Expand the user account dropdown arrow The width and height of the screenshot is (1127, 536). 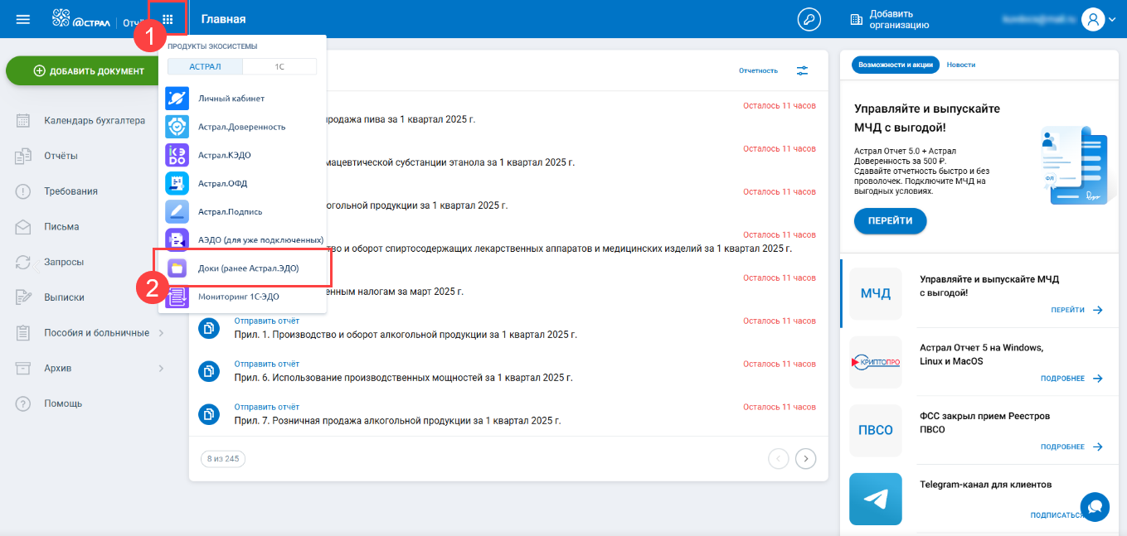(1112, 19)
